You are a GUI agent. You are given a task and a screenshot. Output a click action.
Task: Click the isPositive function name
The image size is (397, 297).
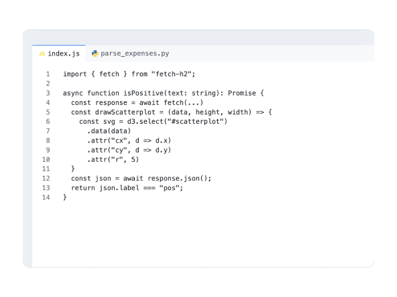[x=144, y=93]
